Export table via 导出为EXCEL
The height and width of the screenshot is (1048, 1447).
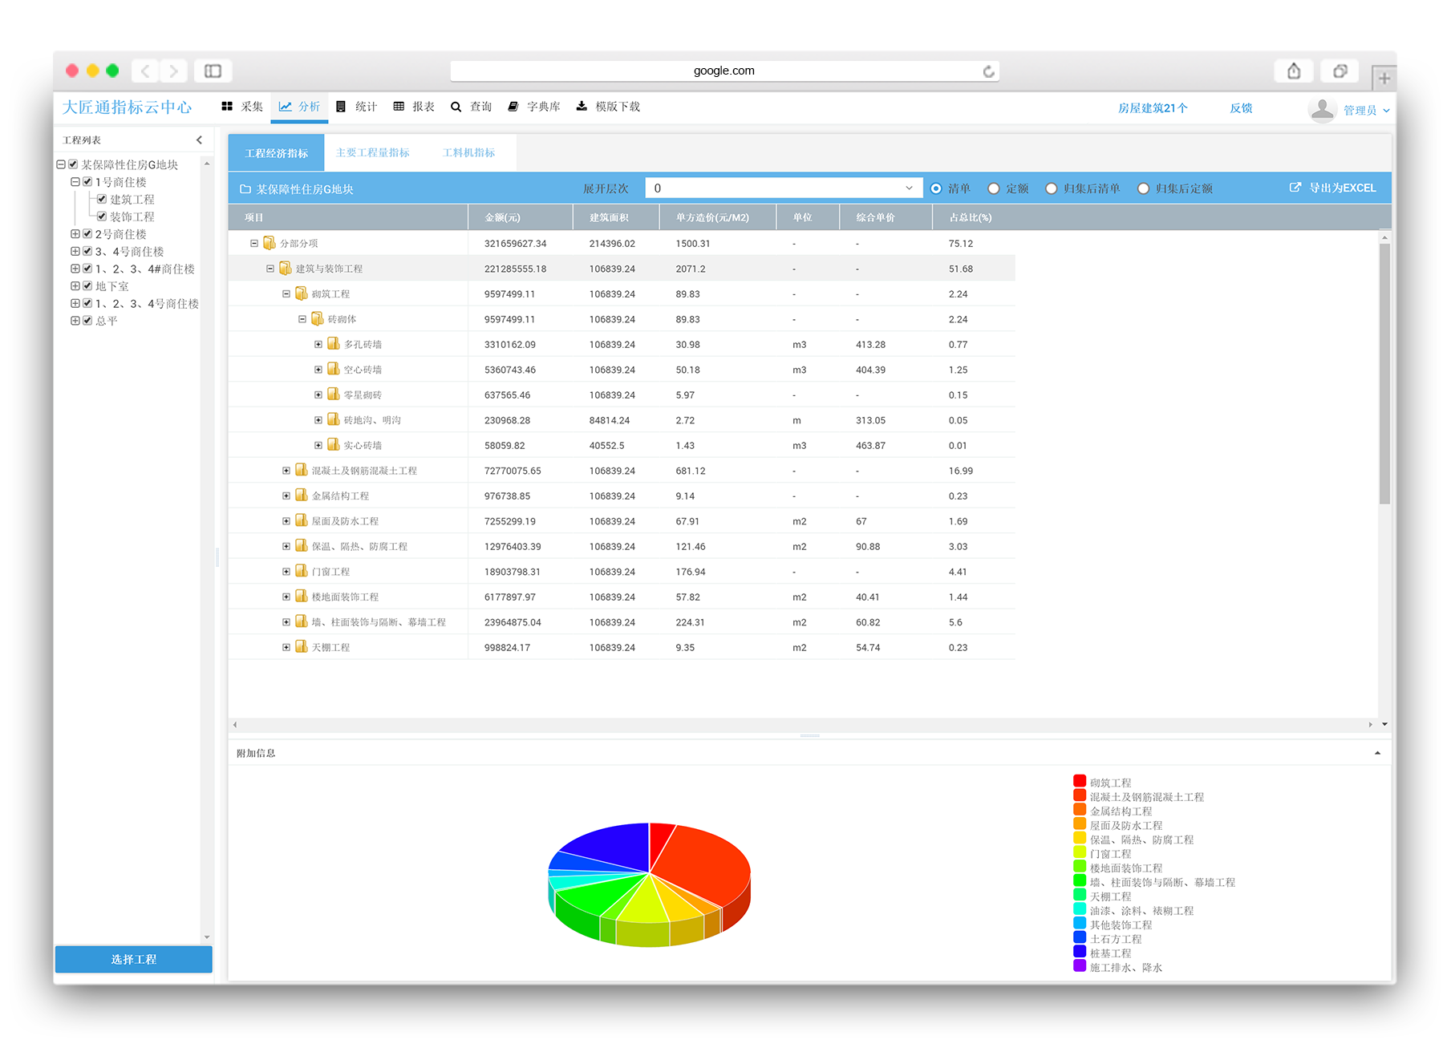tap(1332, 188)
